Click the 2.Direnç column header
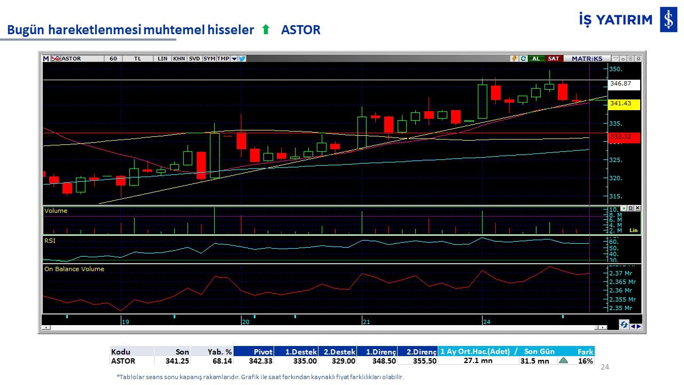Viewport: 684px width, 385px height. point(417,351)
